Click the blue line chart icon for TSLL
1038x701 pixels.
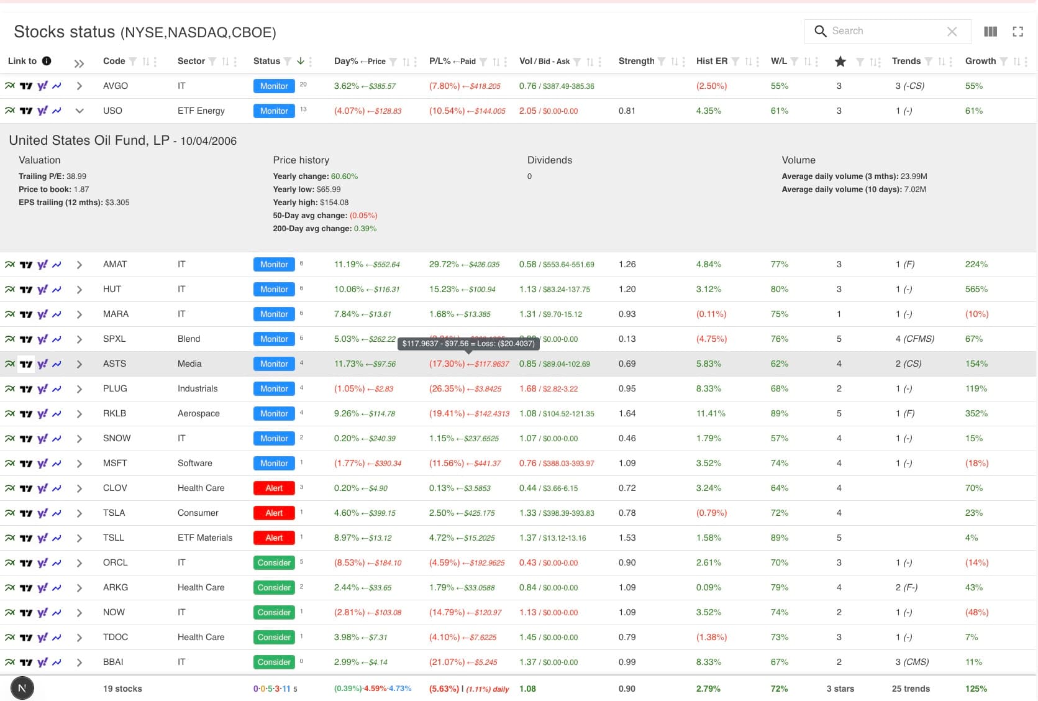57,538
